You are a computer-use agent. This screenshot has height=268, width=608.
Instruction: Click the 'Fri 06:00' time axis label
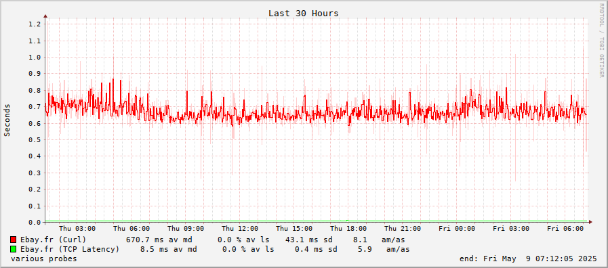click(565, 229)
